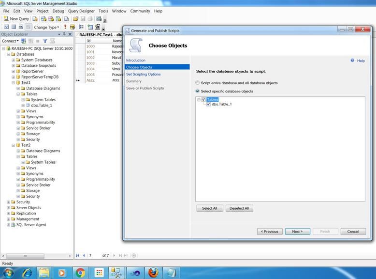The width and height of the screenshot is (376, 279).
Task: Show the SQL pane icon
Action: tap(21, 27)
